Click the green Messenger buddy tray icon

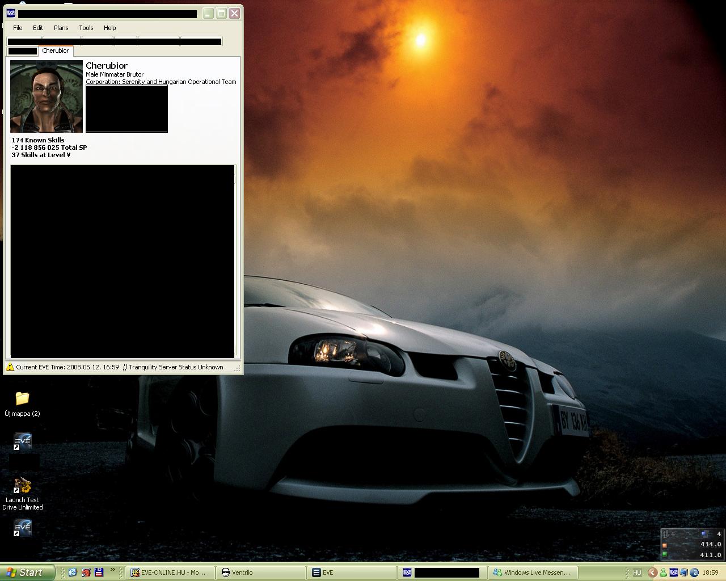(x=663, y=572)
